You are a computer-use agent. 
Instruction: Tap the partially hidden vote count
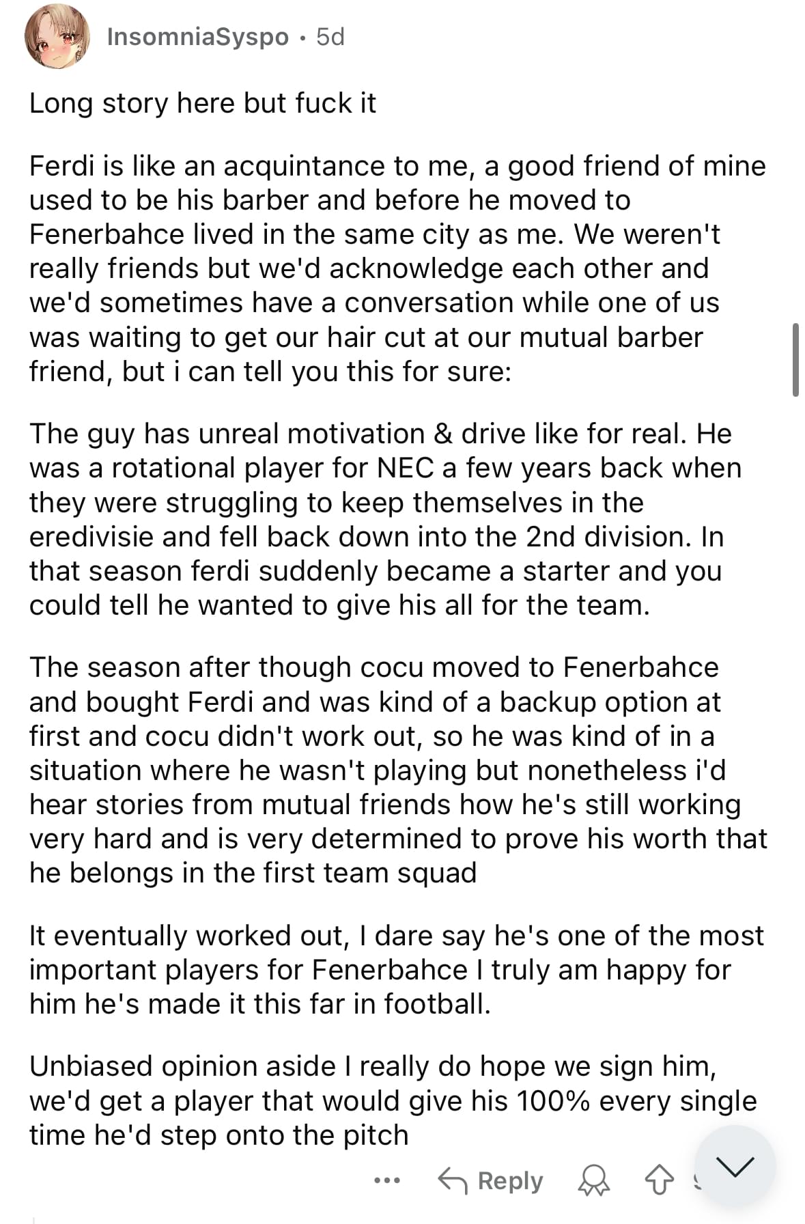695,1180
